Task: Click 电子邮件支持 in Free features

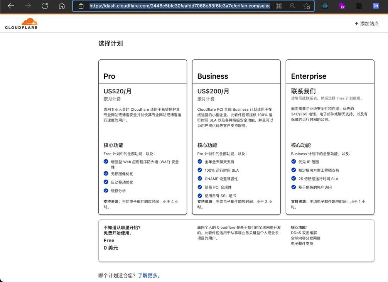Action: point(302,244)
